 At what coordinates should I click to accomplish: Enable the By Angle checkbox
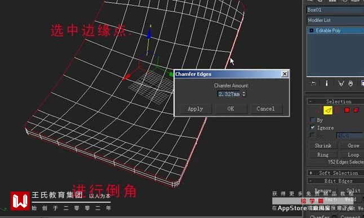[x=313, y=135]
